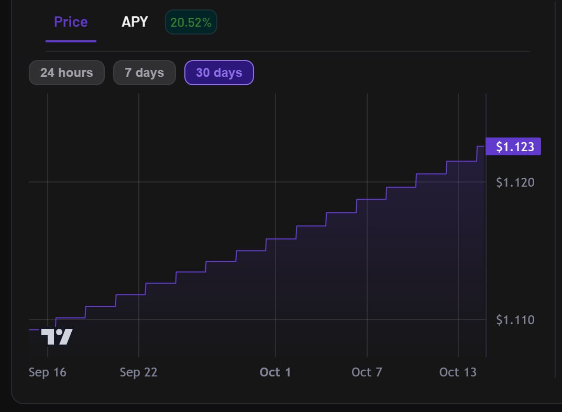Select the 24 hours time range

click(x=67, y=73)
